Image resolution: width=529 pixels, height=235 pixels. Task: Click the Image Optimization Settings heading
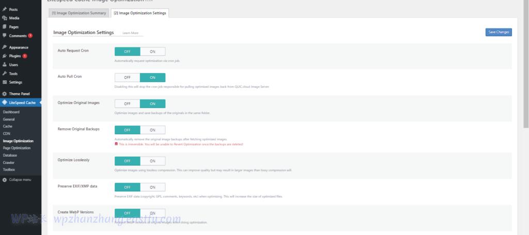pos(84,32)
